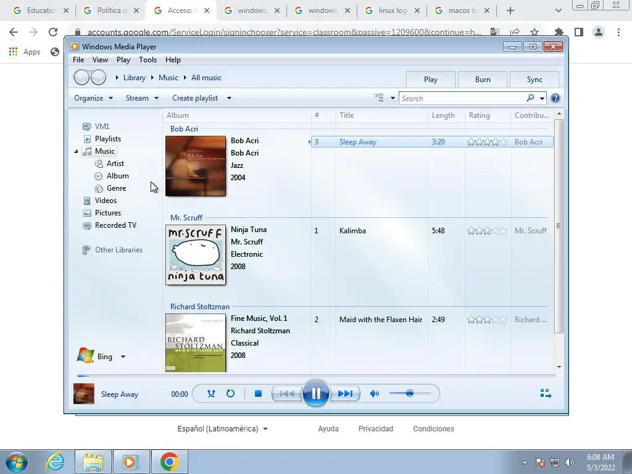Viewport: 632px width, 474px height.
Task: Select Other Libraries
Action: pos(118,250)
